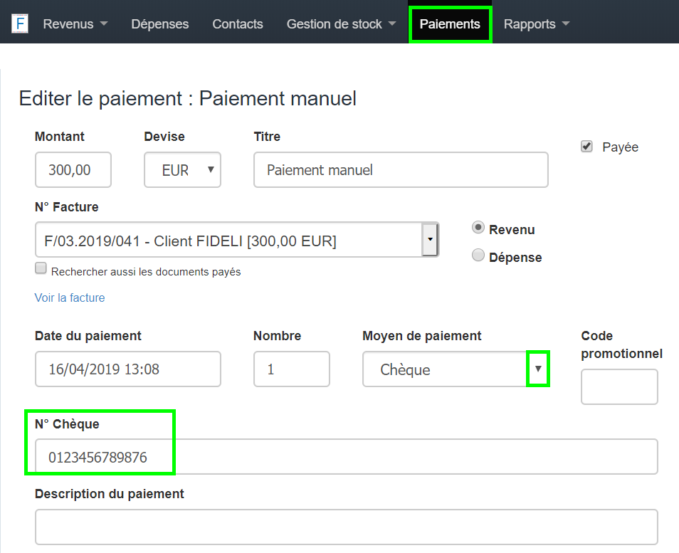Click the F/03.2019/041 invoice text box
Image resolution: width=679 pixels, height=553 pixels.
[228, 239]
